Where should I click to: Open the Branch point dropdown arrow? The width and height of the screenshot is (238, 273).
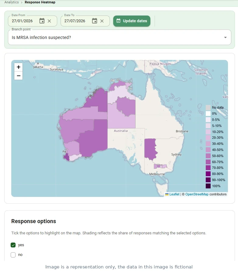[x=225, y=37]
